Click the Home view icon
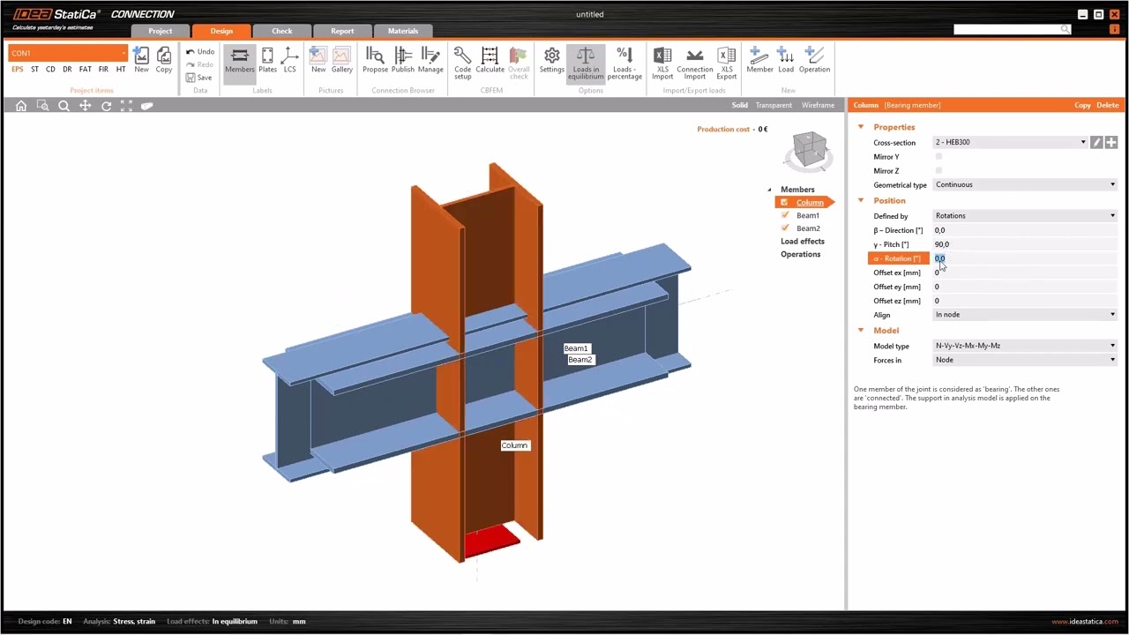This screenshot has height=635, width=1129. [21, 106]
